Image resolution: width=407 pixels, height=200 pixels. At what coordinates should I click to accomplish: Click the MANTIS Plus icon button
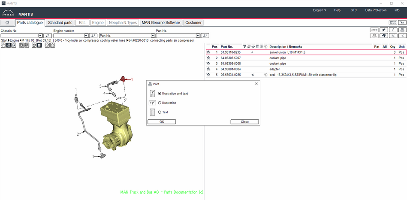point(392,23)
